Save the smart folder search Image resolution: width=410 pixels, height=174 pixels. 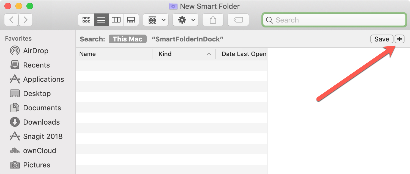[x=382, y=39]
